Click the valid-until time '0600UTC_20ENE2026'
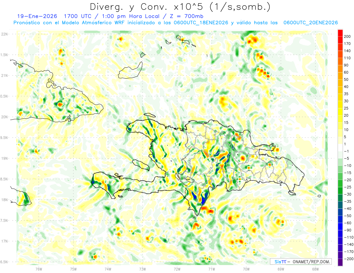The image size is (354, 273). 311,23
